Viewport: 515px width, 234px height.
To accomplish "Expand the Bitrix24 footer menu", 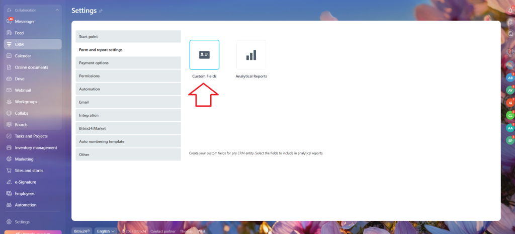I will [81, 231].
